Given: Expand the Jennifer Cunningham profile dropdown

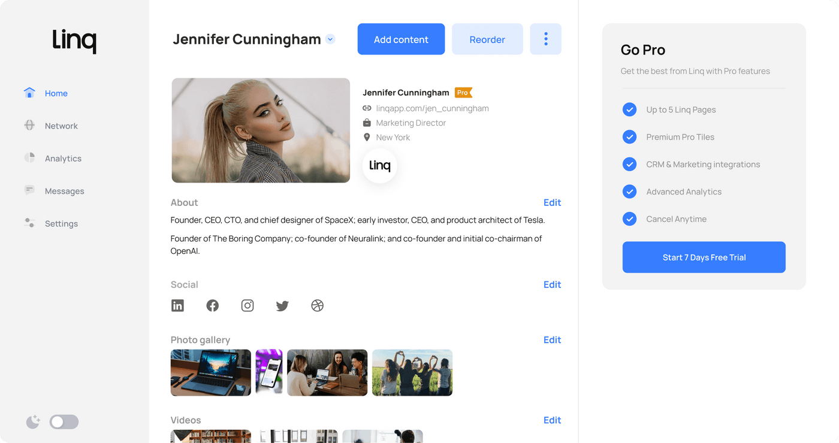Looking at the screenshot, I should point(330,40).
